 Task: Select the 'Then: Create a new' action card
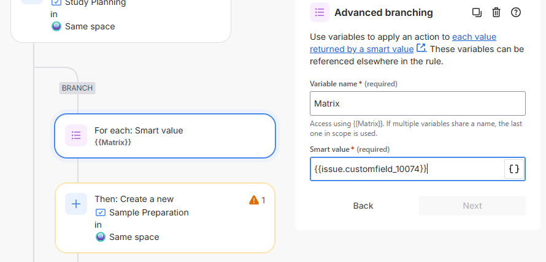pos(164,217)
